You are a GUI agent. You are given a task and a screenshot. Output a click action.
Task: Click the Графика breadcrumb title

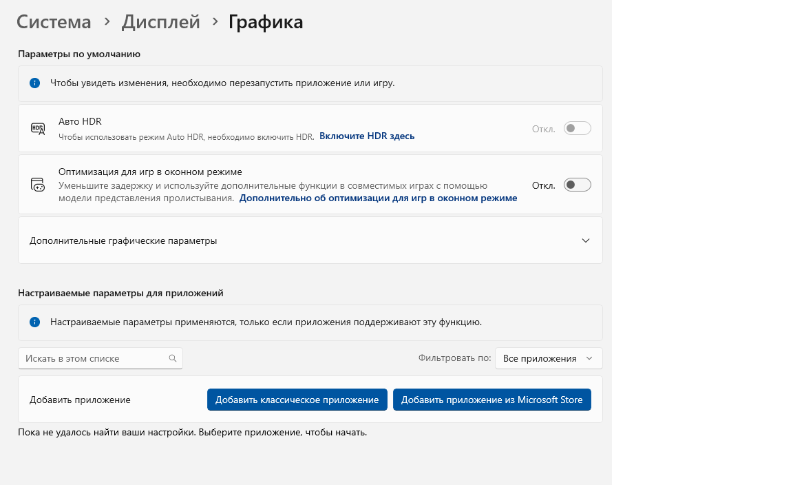(x=266, y=22)
